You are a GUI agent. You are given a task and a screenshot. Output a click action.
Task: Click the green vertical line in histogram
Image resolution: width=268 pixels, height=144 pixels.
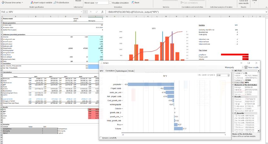(136, 46)
